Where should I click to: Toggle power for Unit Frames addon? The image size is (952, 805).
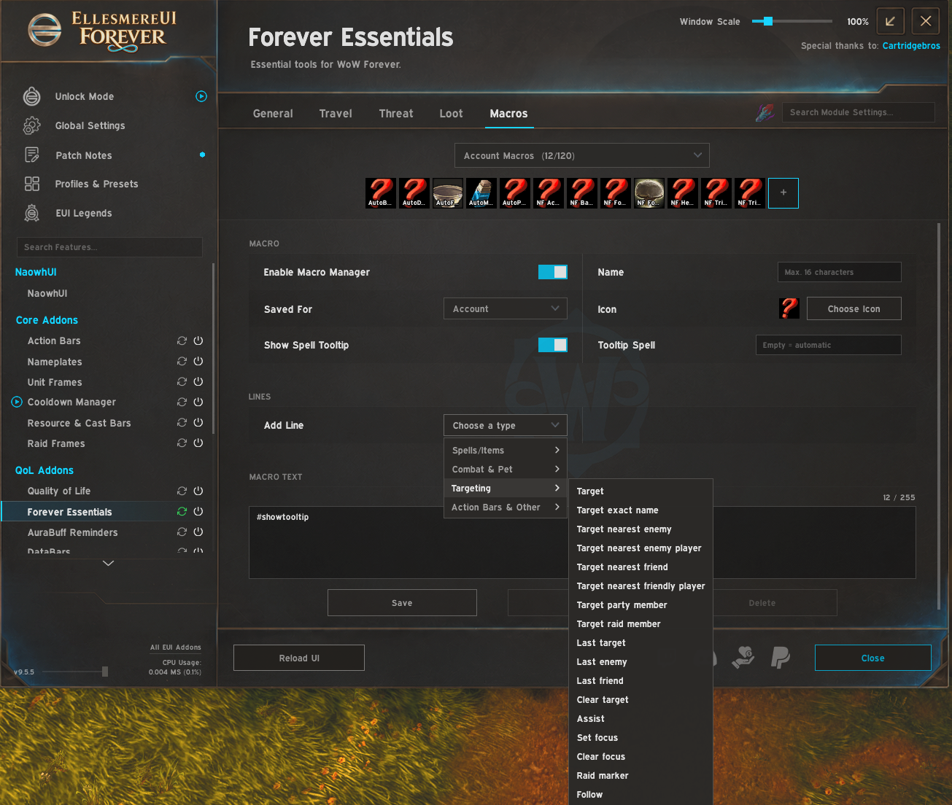coord(198,381)
